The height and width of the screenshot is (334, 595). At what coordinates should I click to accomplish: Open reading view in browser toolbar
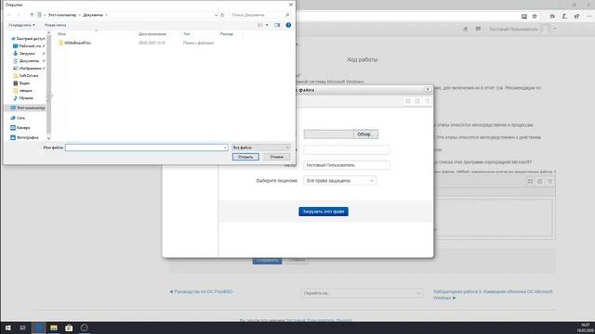[524, 17]
